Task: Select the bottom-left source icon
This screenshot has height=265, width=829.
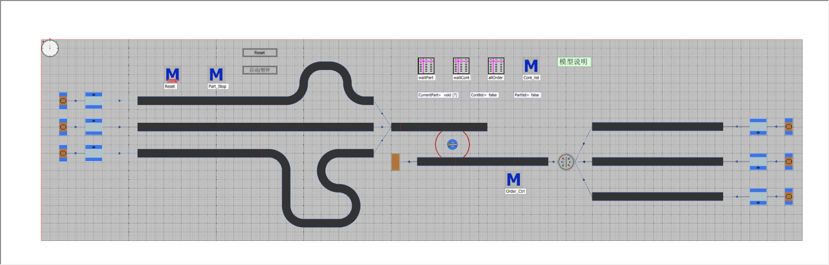Action: coord(63,153)
